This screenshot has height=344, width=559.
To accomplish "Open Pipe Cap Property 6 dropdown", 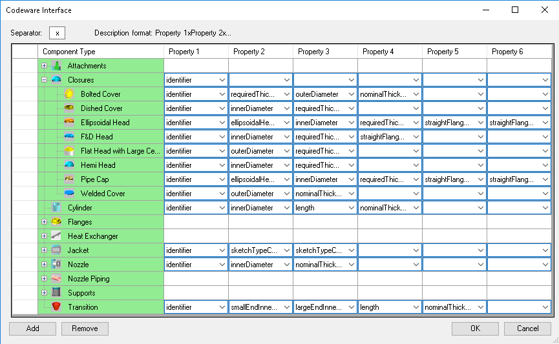I will click(545, 179).
